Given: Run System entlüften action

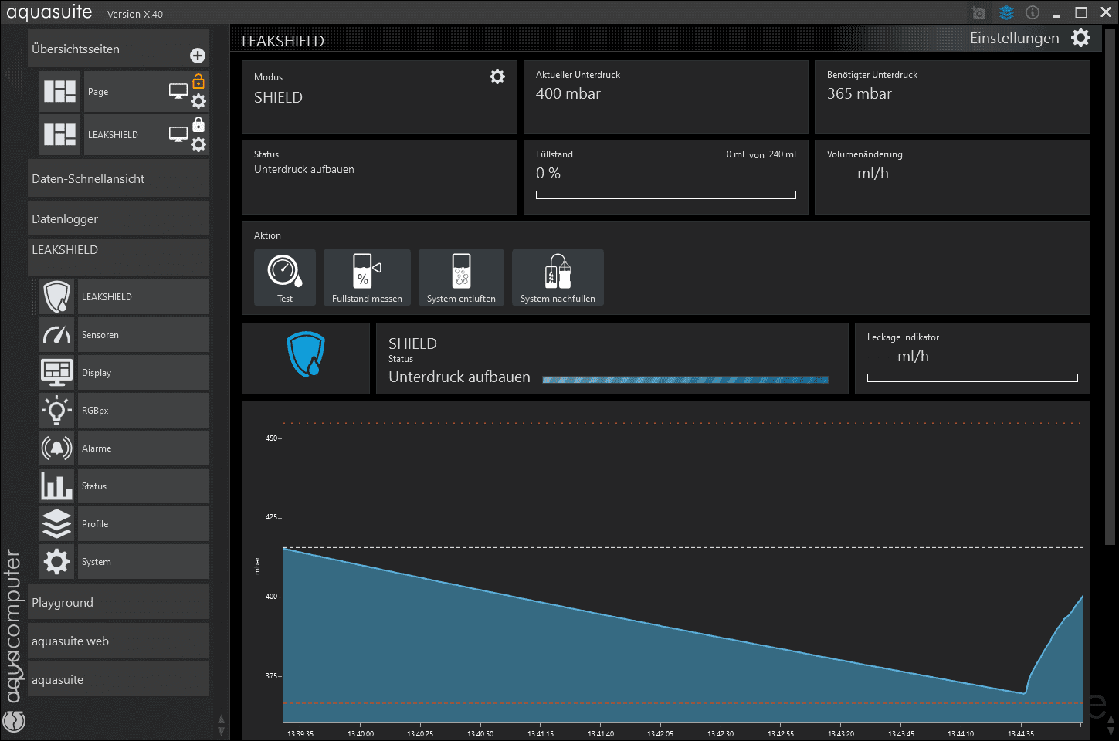Looking at the screenshot, I should pyautogui.click(x=461, y=278).
